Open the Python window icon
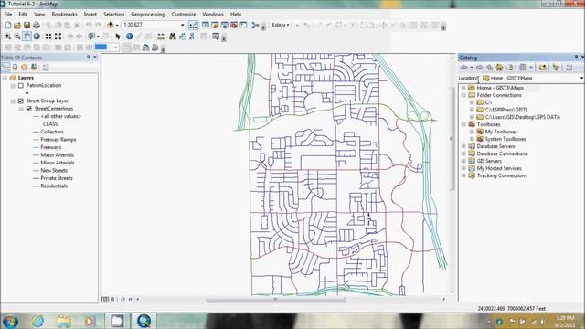 [243, 25]
